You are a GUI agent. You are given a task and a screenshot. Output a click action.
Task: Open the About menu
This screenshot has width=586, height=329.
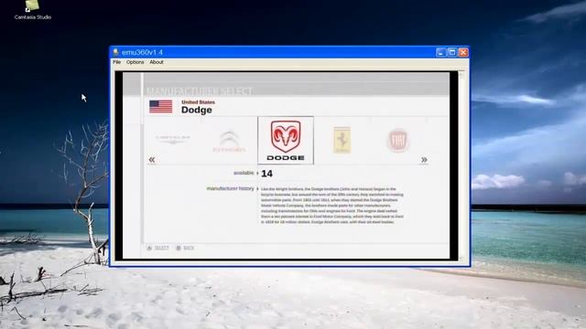click(x=157, y=62)
